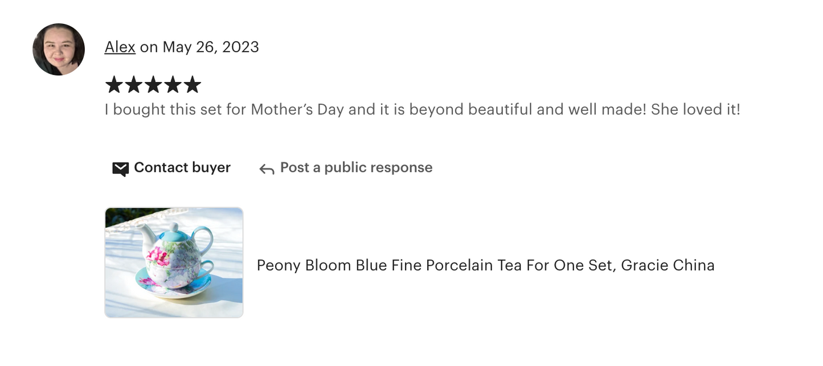This screenshot has width=823, height=366.
Task: Click the reviewer's profile photo avatar
Action: [x=59, y=50]
